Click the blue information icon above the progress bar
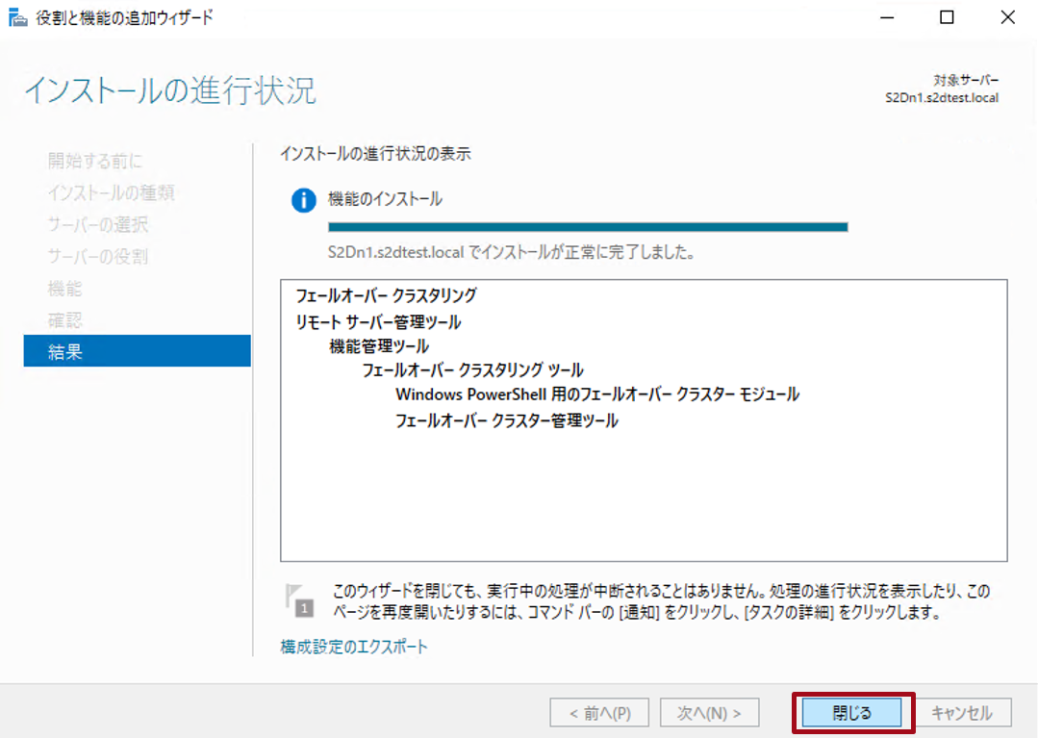The height and width of the screenshot is (738, 1038). pyautogui.click(x=303, y=200)
